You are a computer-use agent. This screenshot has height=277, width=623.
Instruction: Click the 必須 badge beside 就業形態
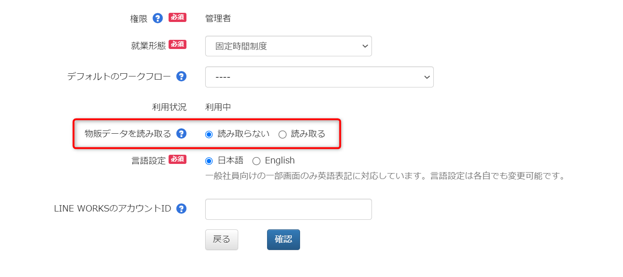tap(177, 44)
